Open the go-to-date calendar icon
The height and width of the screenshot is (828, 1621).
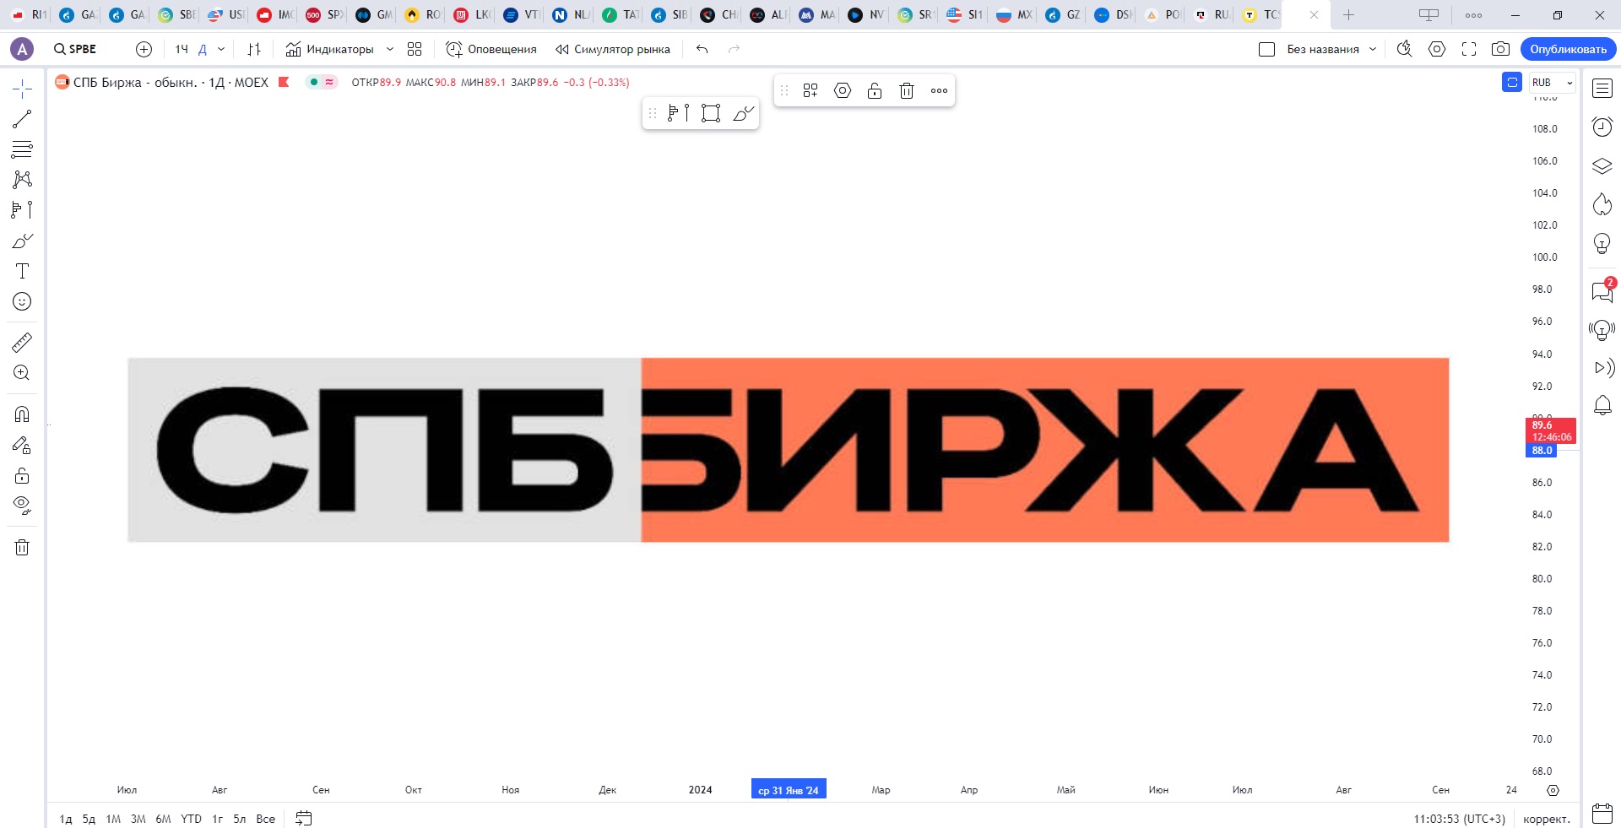click(304, 818)
